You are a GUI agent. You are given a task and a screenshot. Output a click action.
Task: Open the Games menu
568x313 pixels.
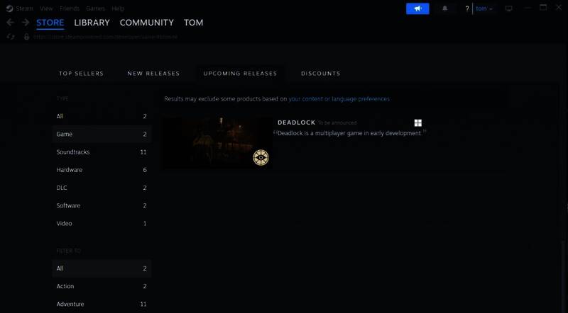click(x=95, y=8)
